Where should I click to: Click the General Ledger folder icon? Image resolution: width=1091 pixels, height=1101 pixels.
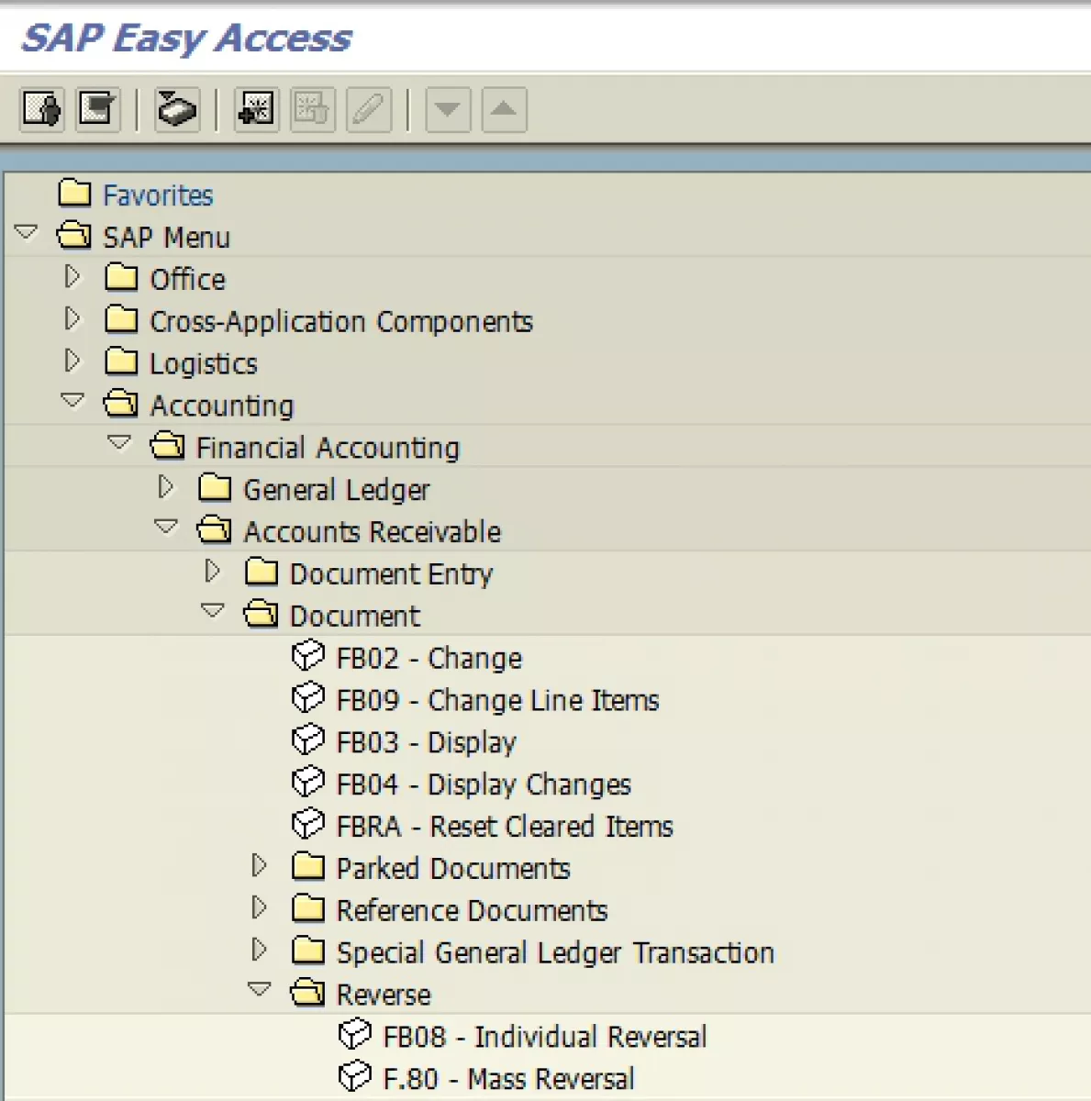coord(215,487)
